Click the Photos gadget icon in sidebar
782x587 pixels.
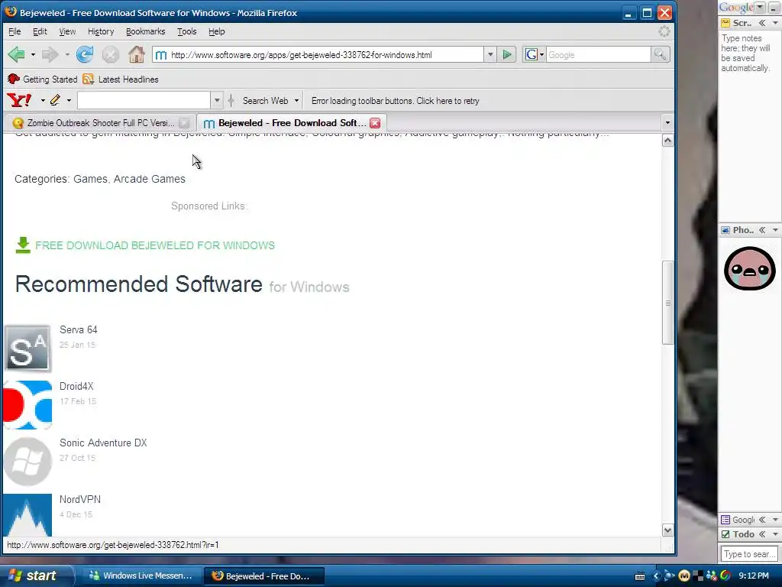coord(725,230)
